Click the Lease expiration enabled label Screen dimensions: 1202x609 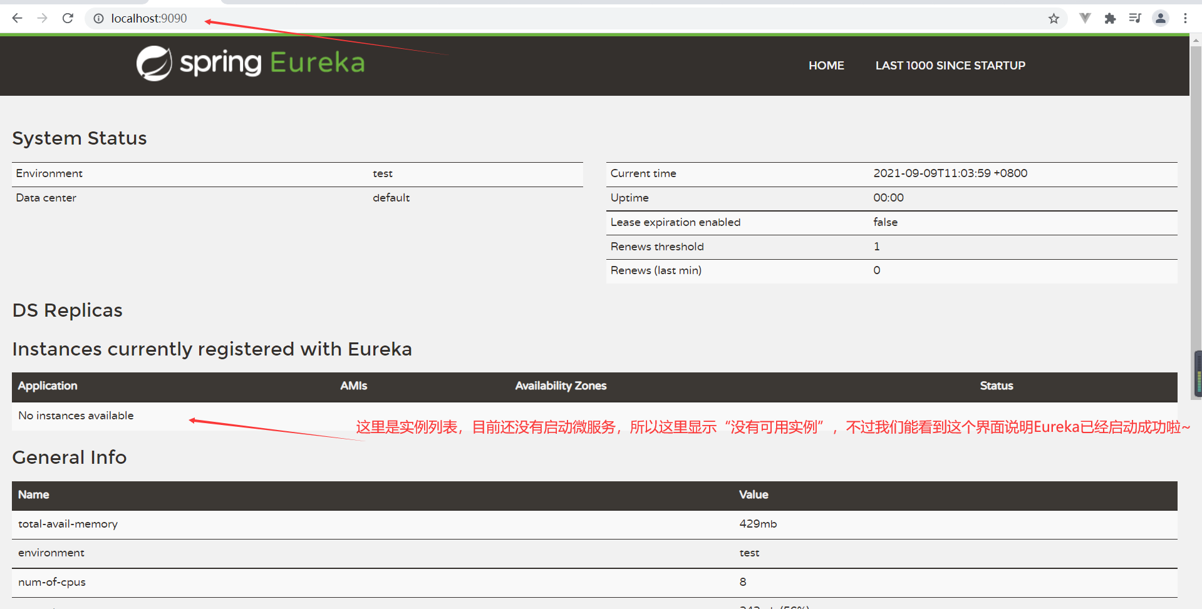click(675, 222)
